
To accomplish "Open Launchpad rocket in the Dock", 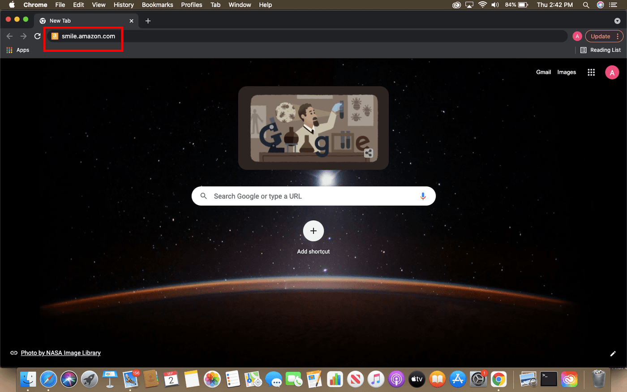I will (90, 379).
